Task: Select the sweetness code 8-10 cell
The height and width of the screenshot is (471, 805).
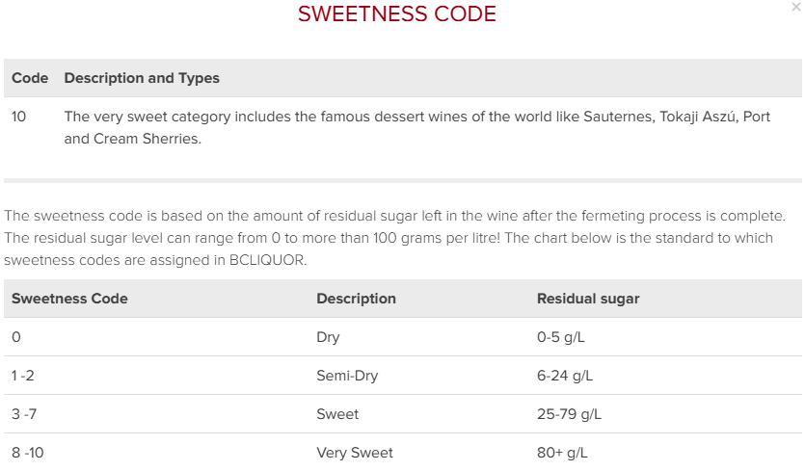Action: (28, 453)
